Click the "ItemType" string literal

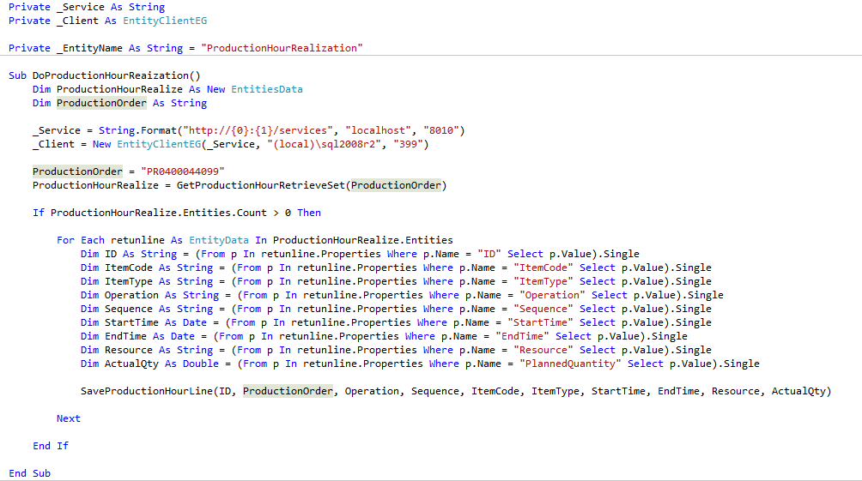pyautogui.click(x=543, y=282)
